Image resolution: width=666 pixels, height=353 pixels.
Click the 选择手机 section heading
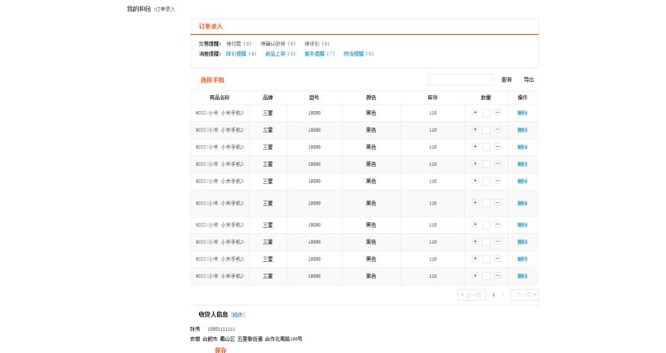[212, 80]
